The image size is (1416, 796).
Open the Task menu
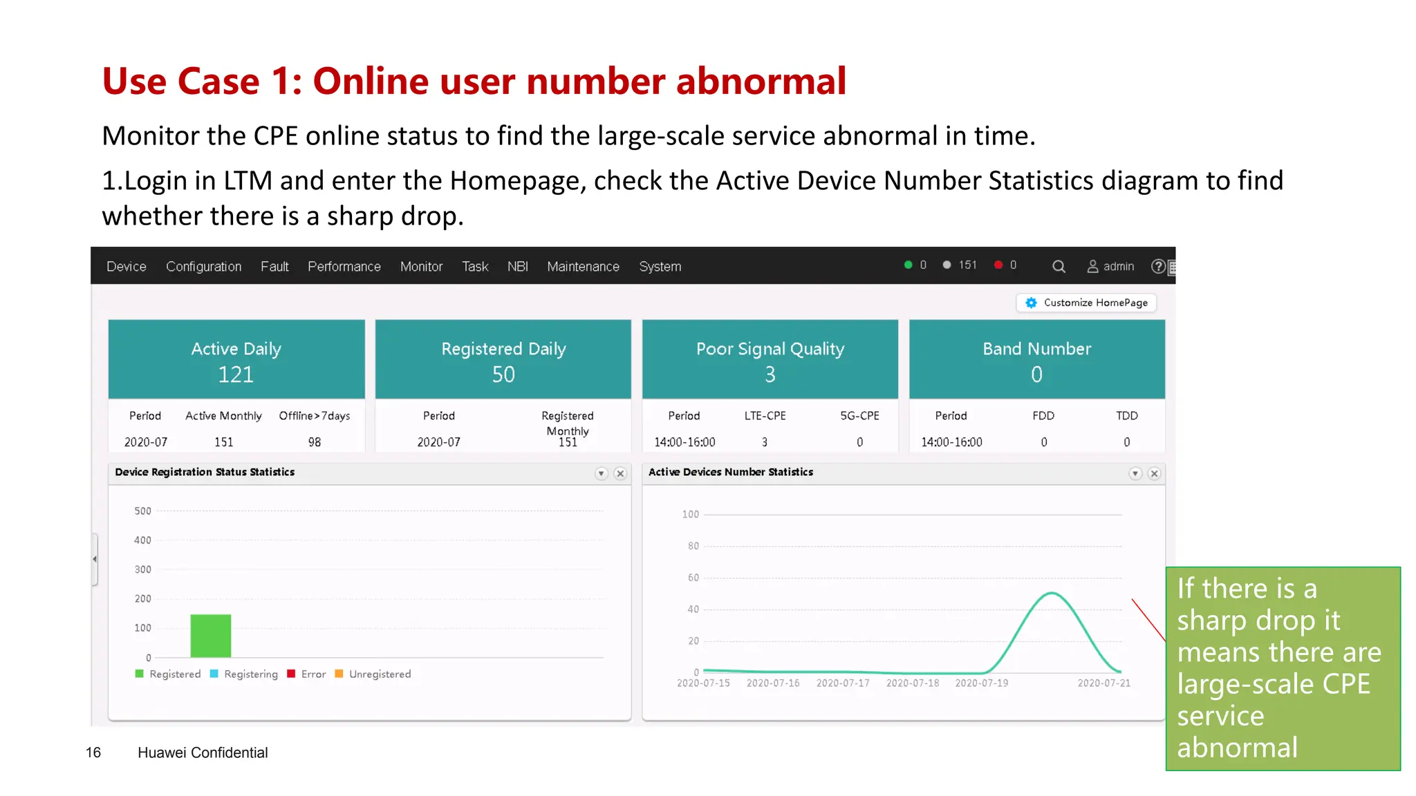click(475, 267)
